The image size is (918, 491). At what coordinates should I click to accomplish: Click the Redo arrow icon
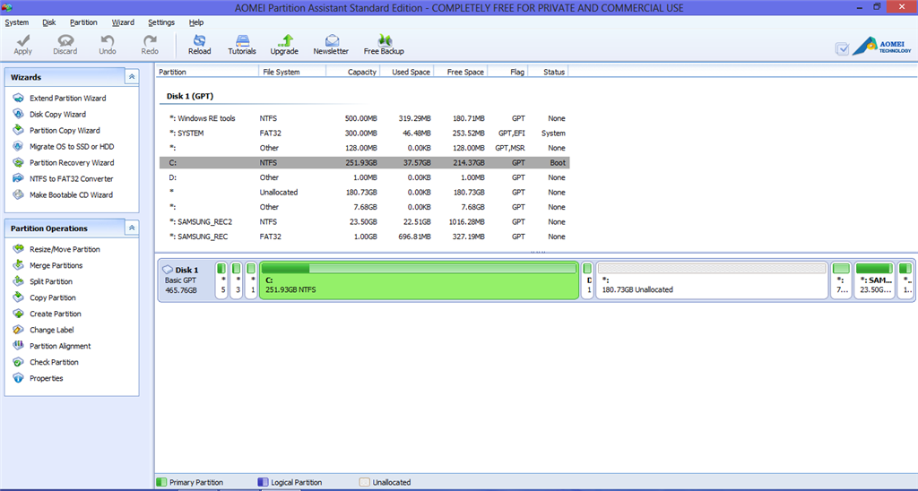[150, 40]
